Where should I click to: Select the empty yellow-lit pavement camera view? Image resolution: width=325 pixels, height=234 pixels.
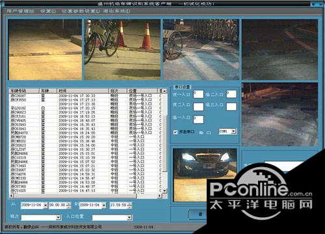tap(45, 49)
